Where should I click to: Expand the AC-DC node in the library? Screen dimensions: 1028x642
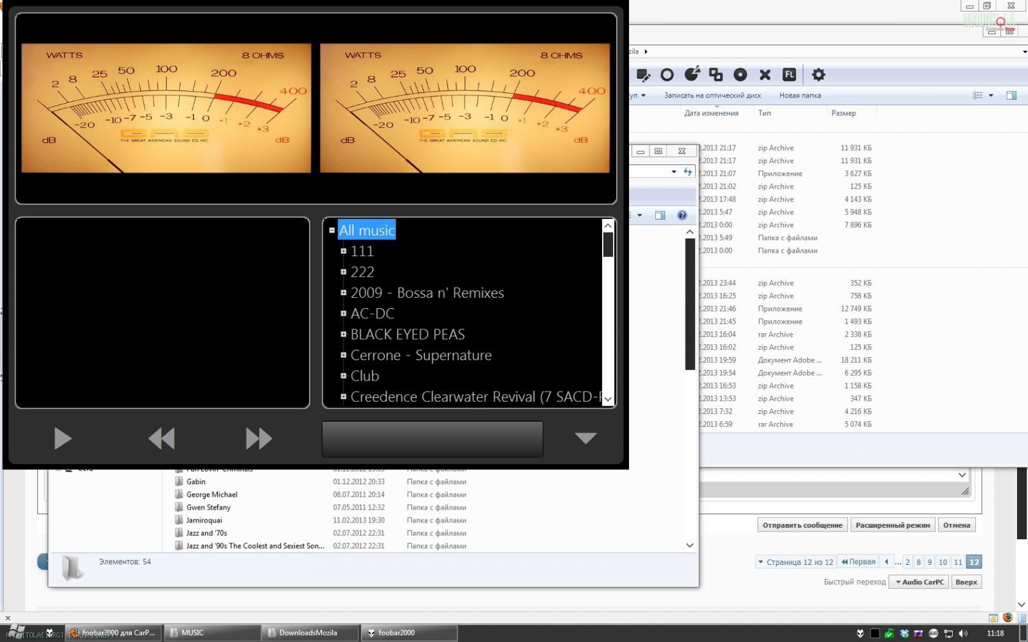343,313
